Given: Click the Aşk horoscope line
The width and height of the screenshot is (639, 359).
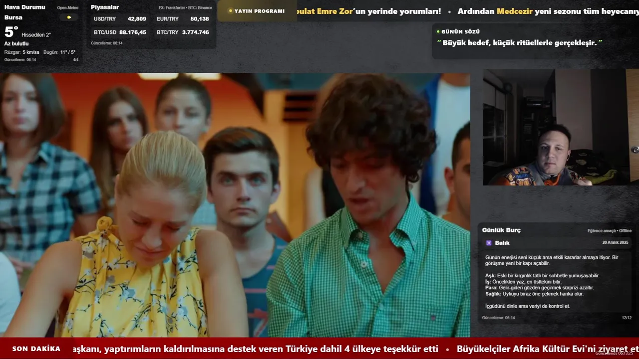Looking at the screenshot, I should (x=542, y=276).
